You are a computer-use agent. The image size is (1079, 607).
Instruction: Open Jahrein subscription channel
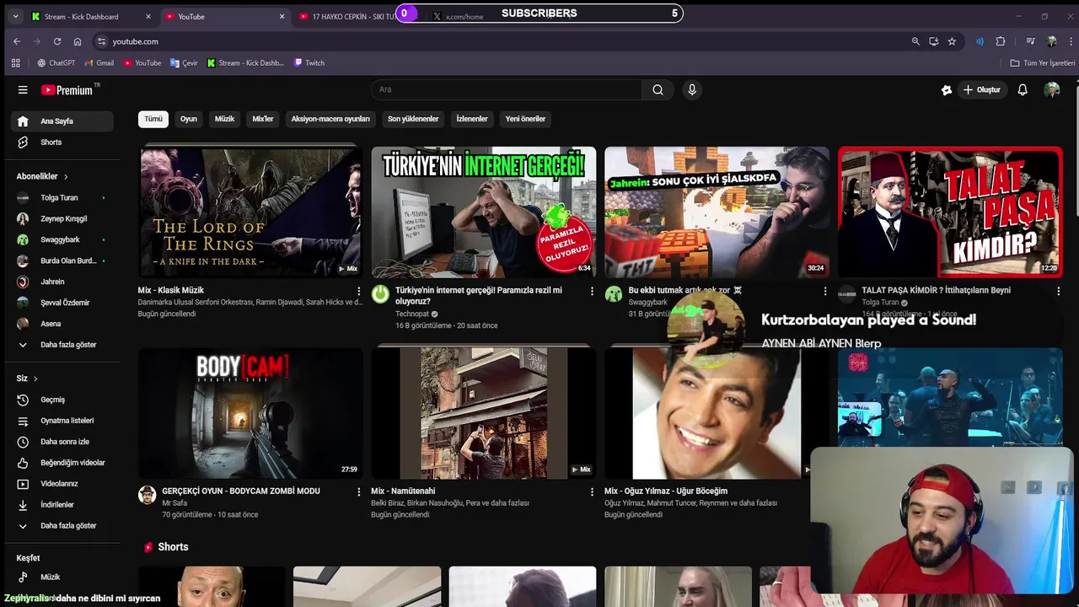coord(62,282)
